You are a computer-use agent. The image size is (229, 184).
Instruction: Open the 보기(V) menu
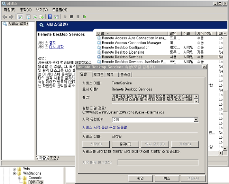click(42, 10)
